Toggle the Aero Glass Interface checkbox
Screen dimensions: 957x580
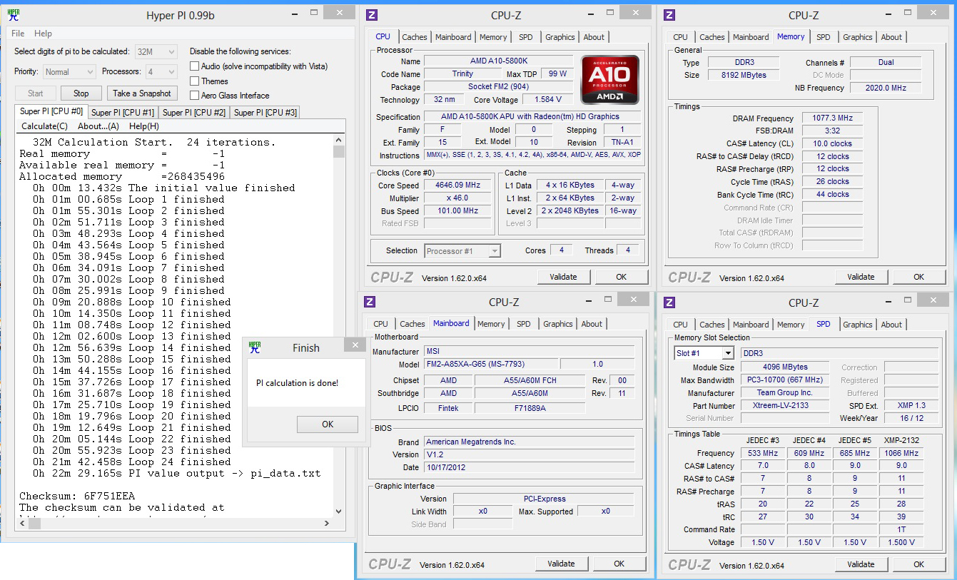point(195,96)
